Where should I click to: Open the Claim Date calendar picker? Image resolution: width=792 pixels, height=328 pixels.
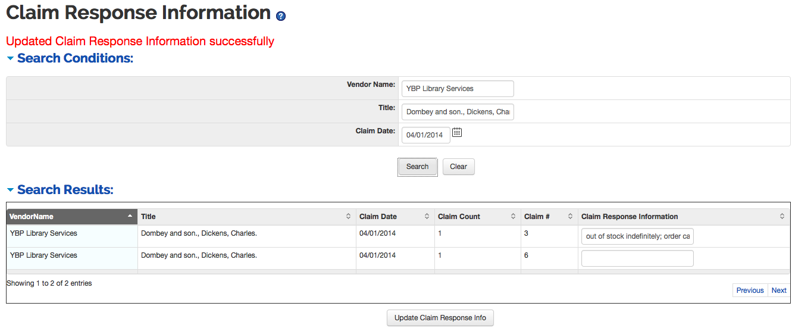point(457,133)
